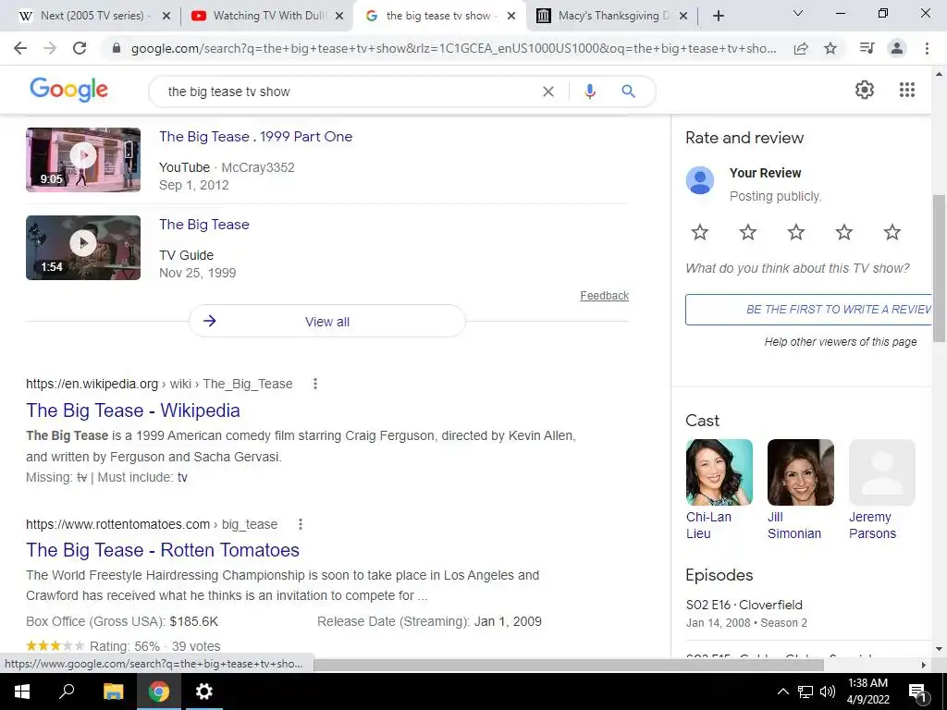
Task: Open The Big Tease - Rotten Tomatoes result
Action: pos(163,550)
